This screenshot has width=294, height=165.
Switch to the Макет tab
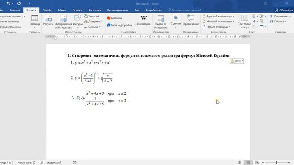62,10
